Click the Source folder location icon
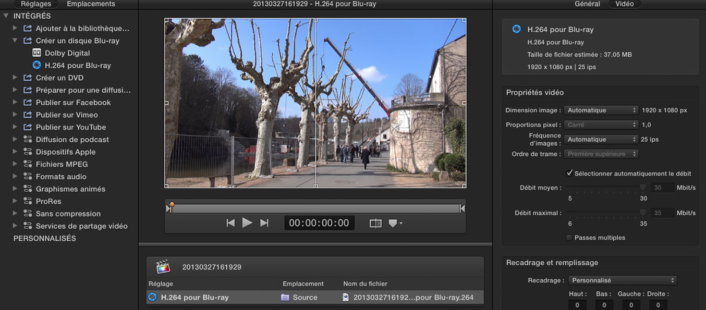 click(285, 298)
